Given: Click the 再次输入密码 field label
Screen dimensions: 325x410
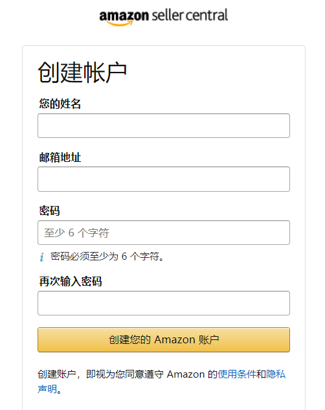Looking at the screenshot, I should 71,282.
